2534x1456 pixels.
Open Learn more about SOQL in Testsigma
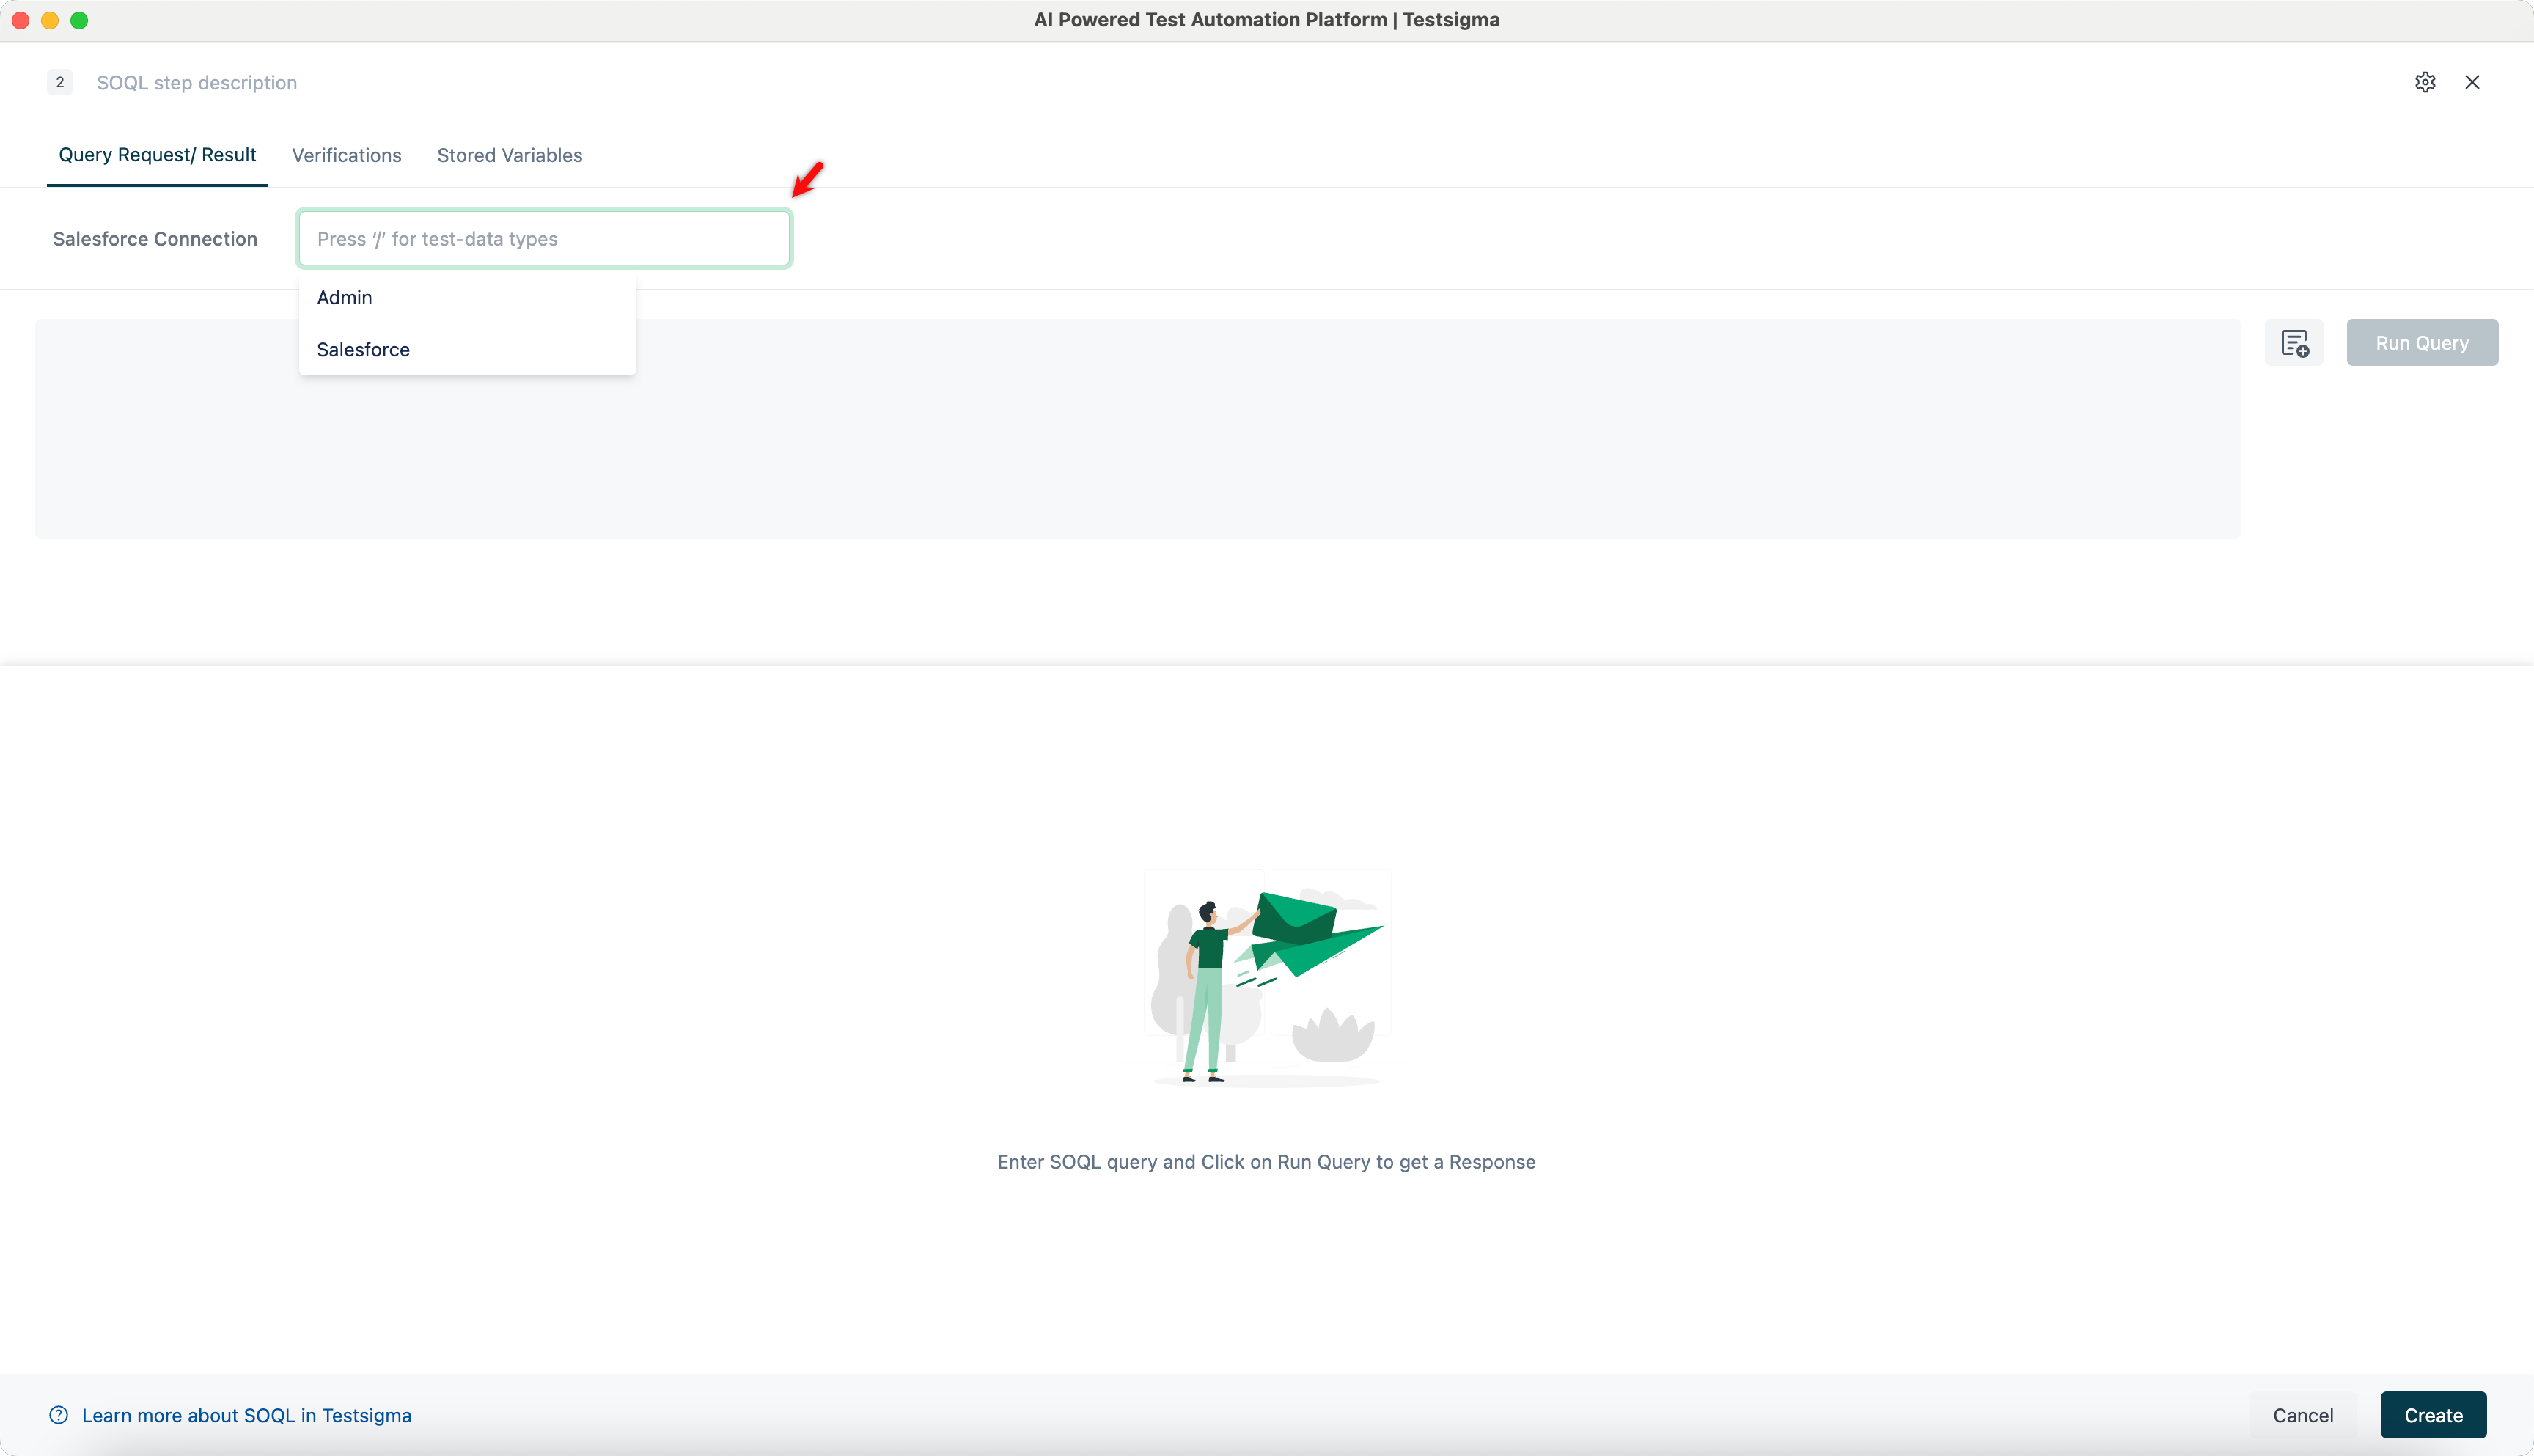click(247, 1415)
